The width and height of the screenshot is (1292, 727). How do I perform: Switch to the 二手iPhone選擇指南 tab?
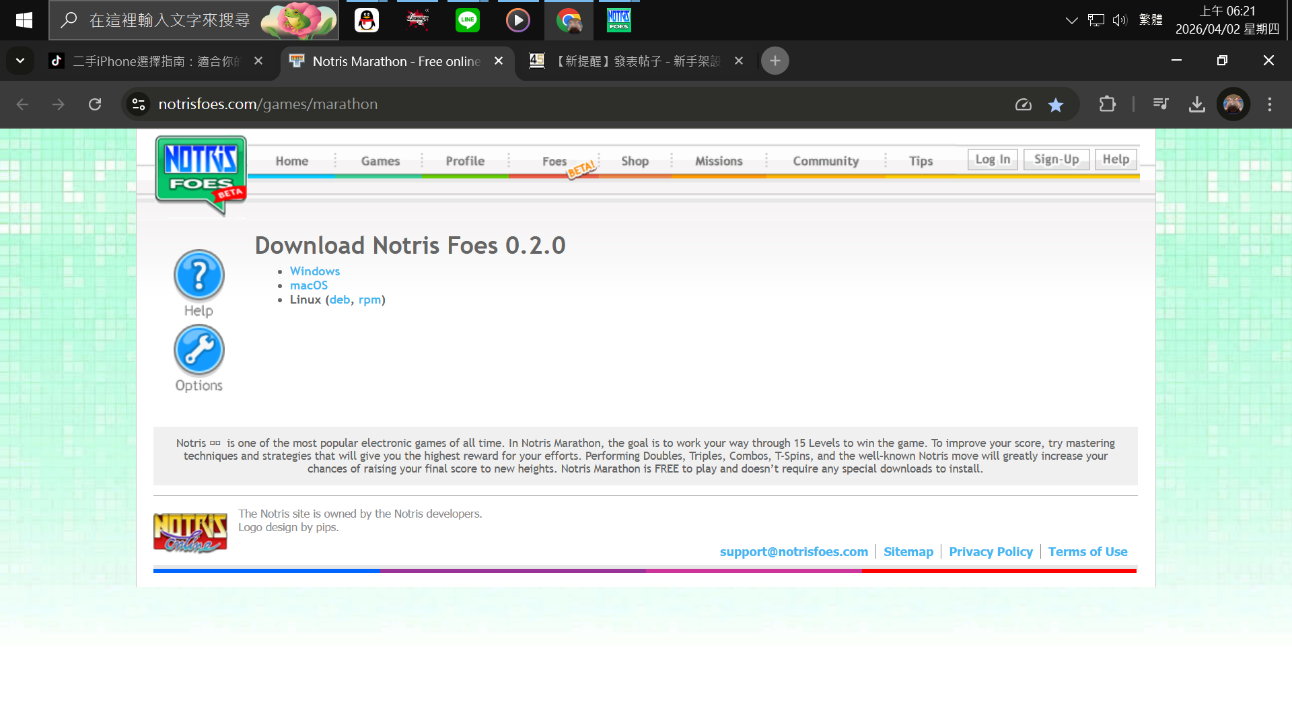pos(156,61)
